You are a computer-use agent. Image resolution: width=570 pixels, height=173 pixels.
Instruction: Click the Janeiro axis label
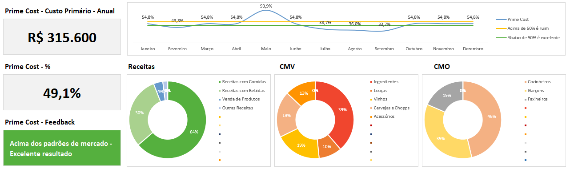[x=148, y=48]
